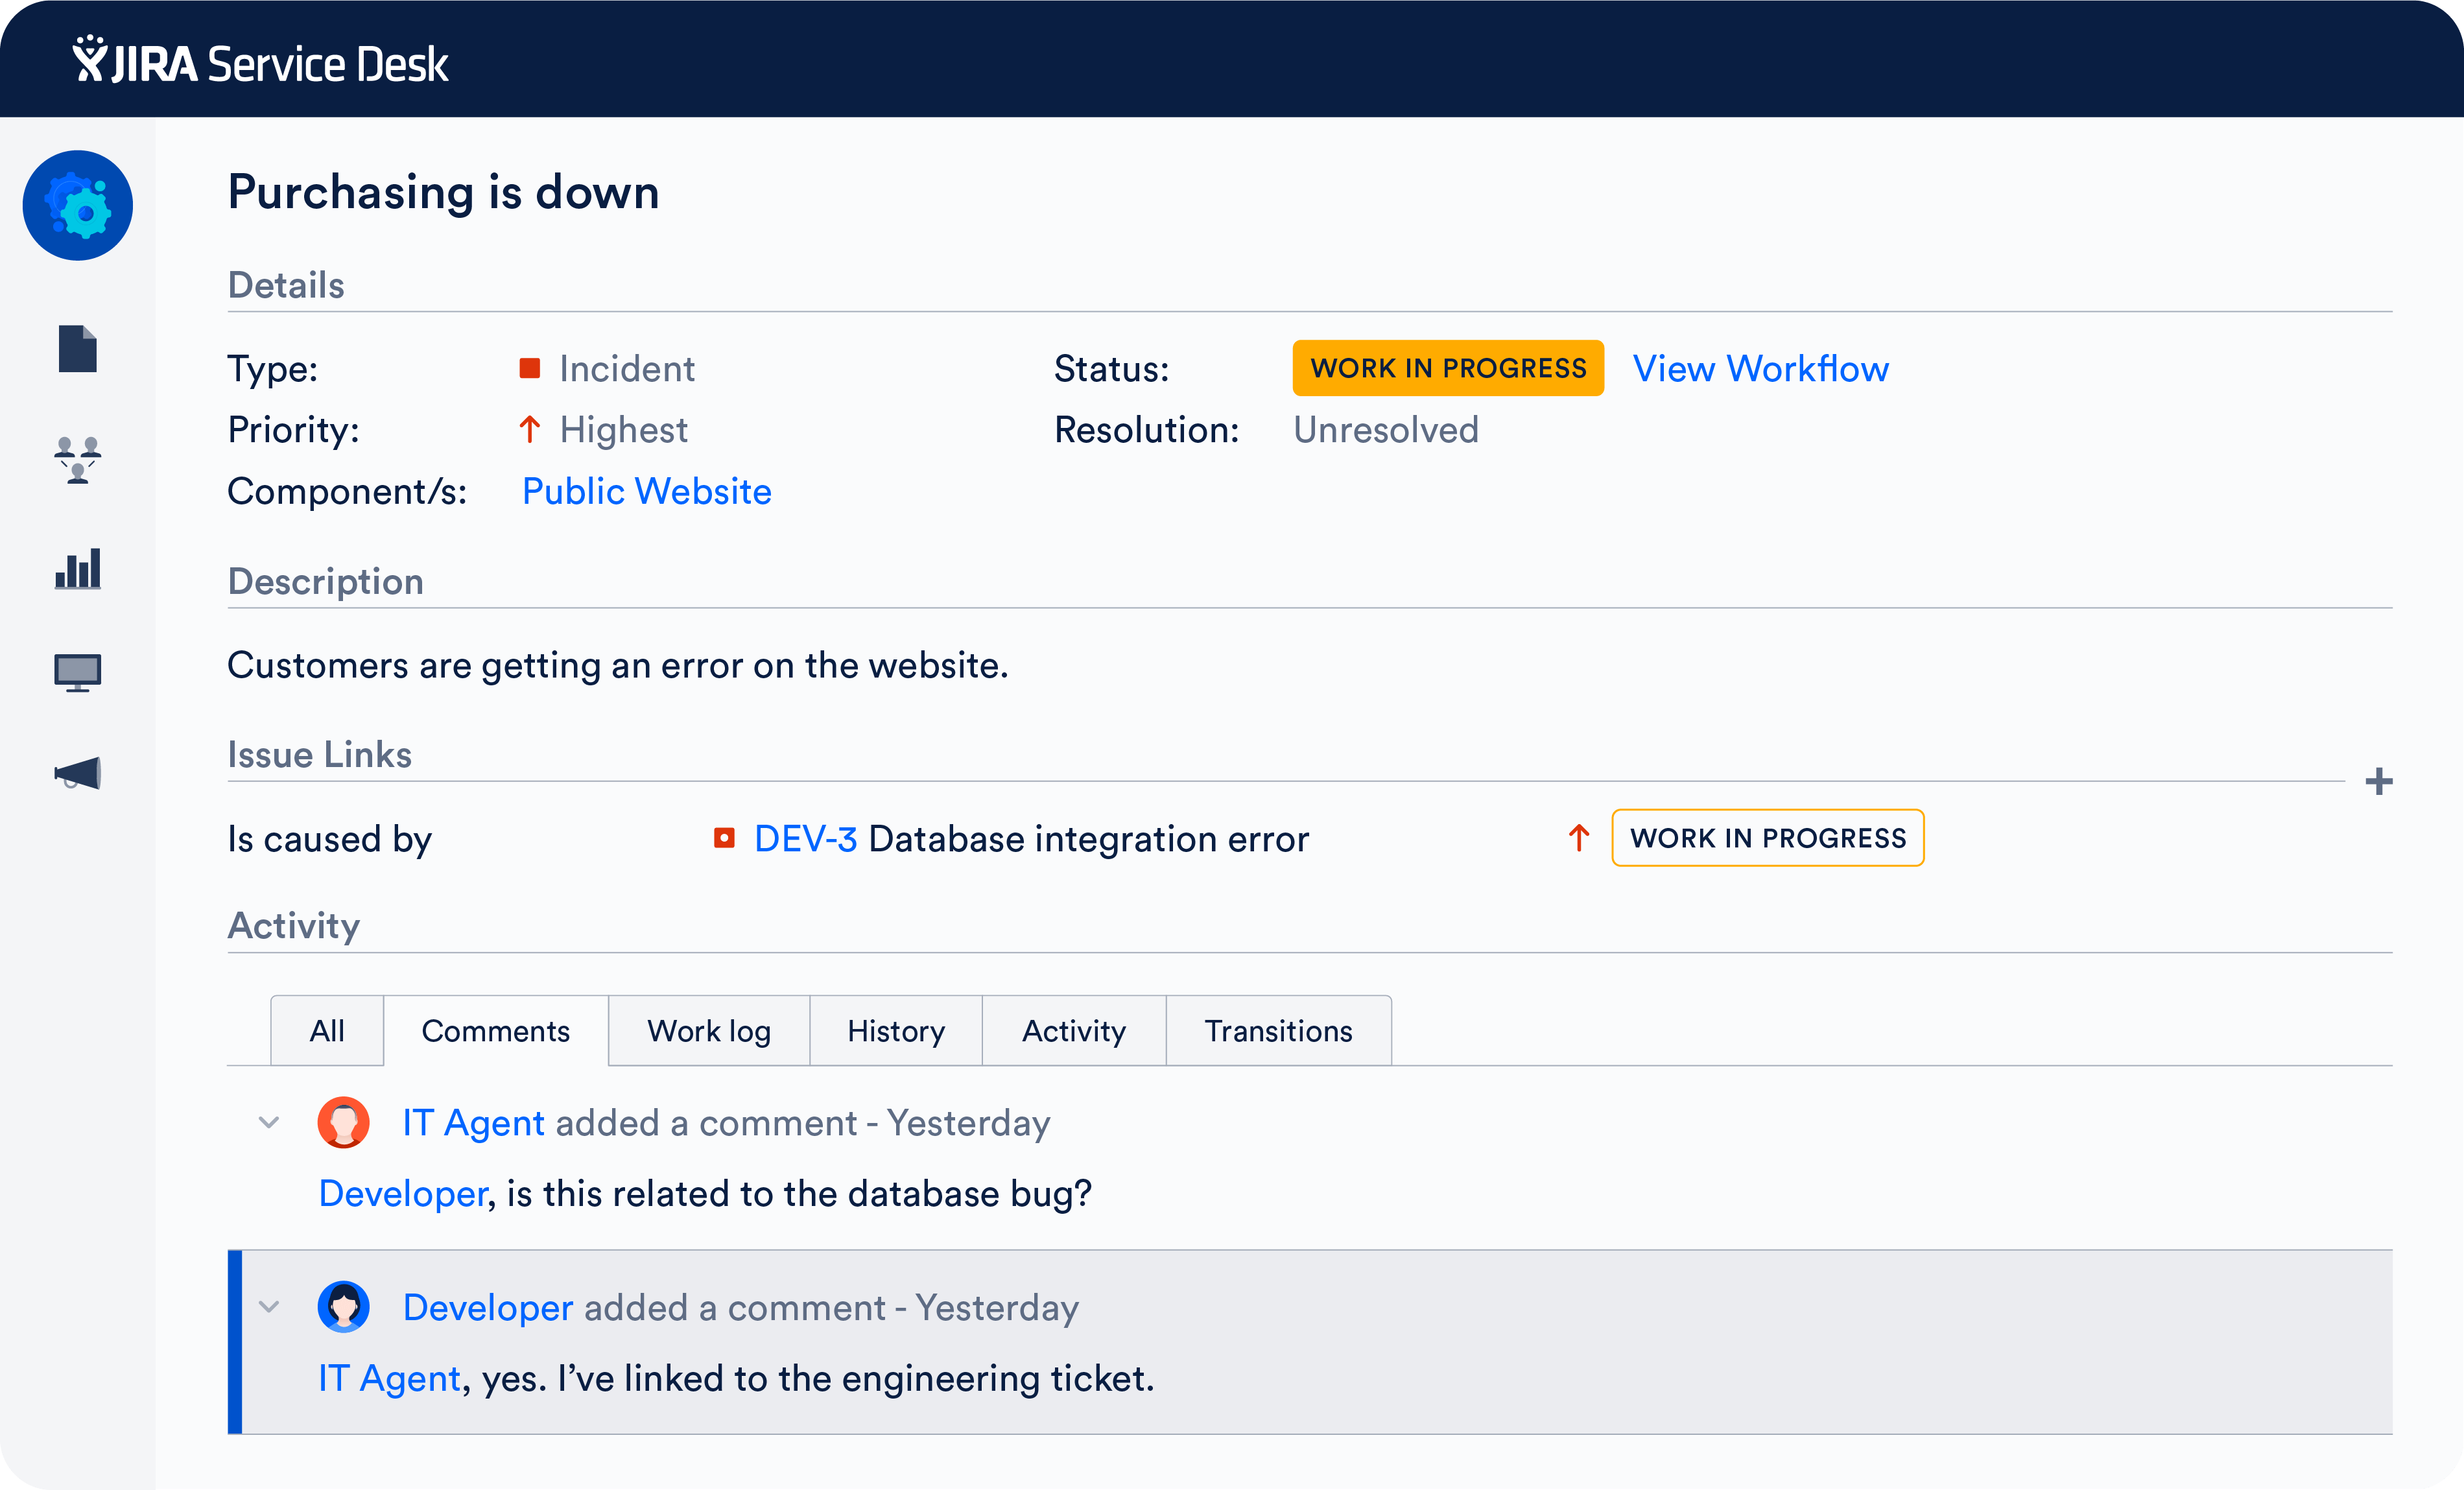
Task: Open the document page sidebar icon
Action: point(78,349)
